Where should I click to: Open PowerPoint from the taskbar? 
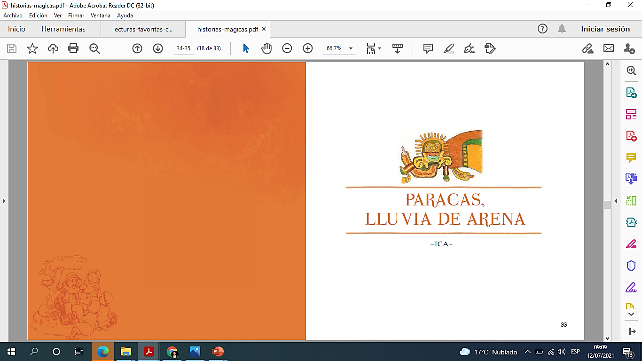point(218,352)
